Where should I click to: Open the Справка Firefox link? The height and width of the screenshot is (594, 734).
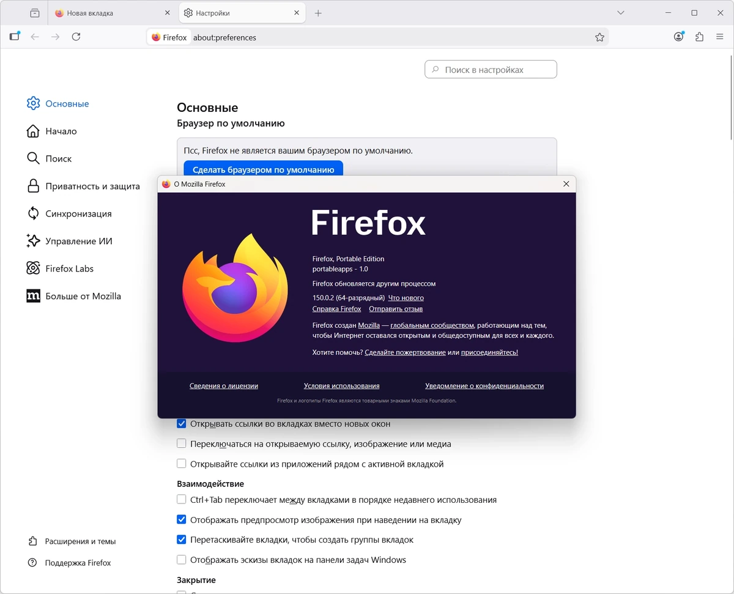[337, 309]
